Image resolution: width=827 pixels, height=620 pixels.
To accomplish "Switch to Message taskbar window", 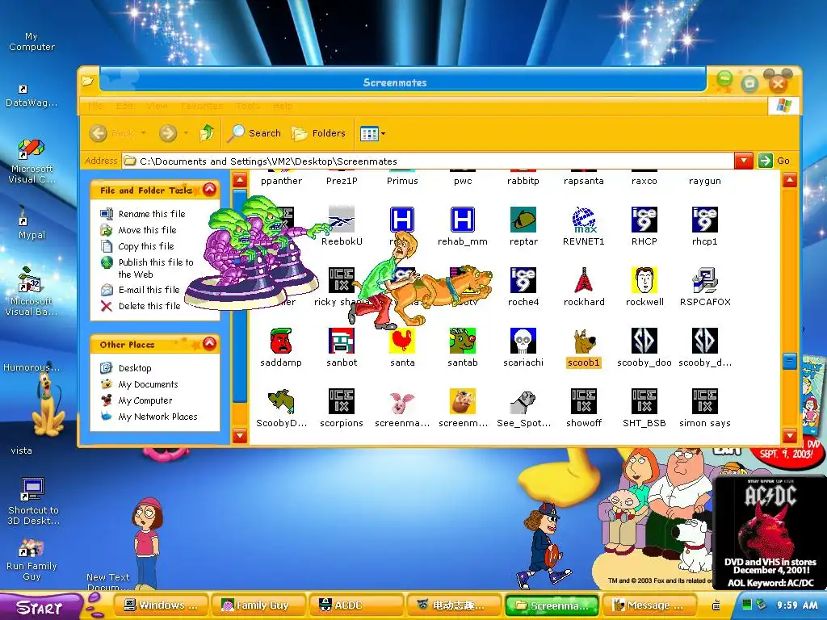I will click(x=650, y=605).
